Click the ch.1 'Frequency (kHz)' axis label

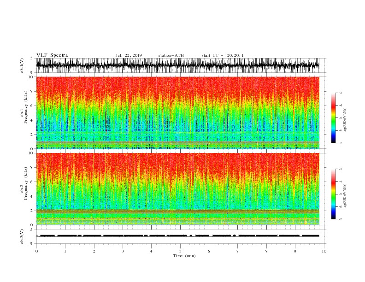tap(26, 107)
